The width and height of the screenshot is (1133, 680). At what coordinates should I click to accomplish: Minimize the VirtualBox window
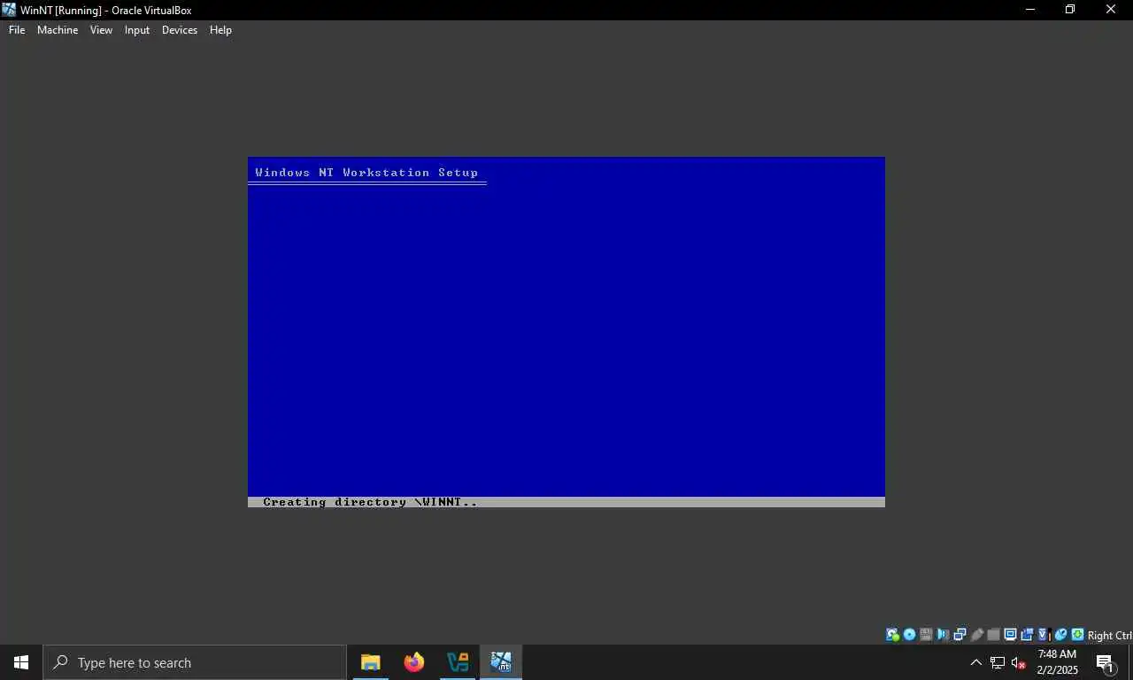[1029, 10]
